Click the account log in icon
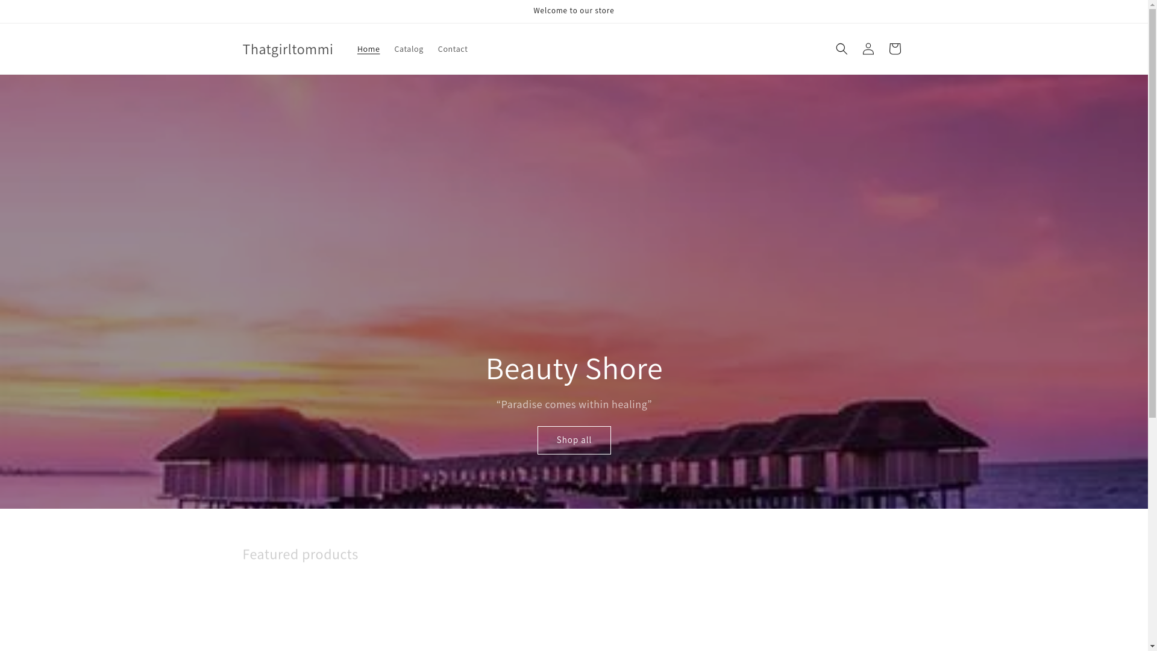Viewport: 1157px width, 651px height. tap(868, 49)
